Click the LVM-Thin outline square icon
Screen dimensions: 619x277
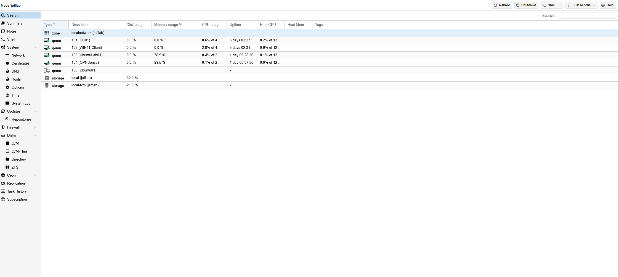7,151
